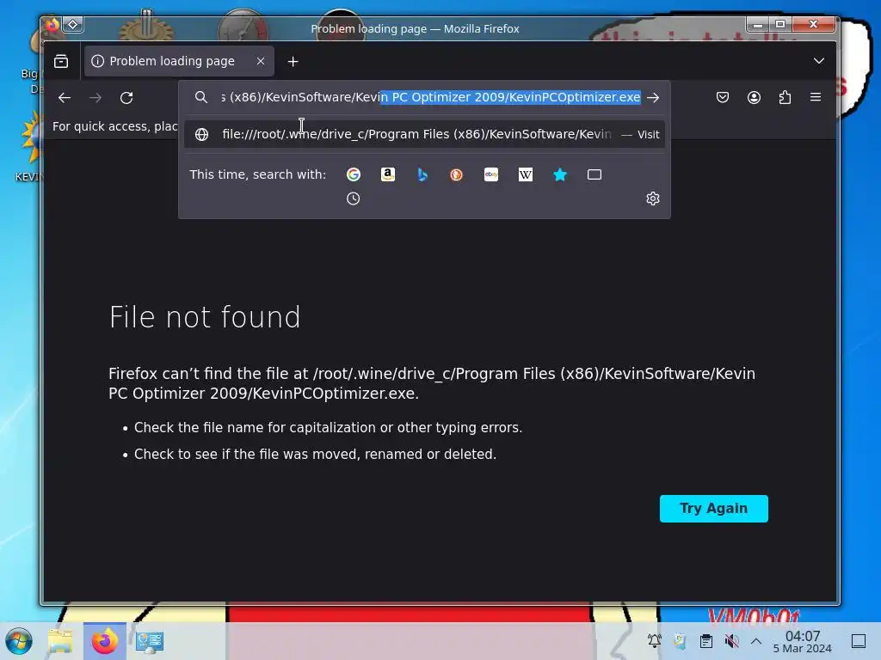The image size is (881, 660).
Task: Toggle the keep-on-top diamond icon in title bar
Action: 73,25
